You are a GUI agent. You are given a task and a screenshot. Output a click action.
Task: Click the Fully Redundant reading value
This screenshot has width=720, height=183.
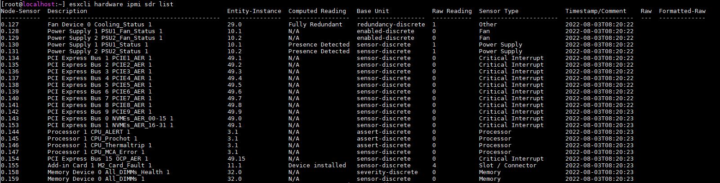(316, 25)
